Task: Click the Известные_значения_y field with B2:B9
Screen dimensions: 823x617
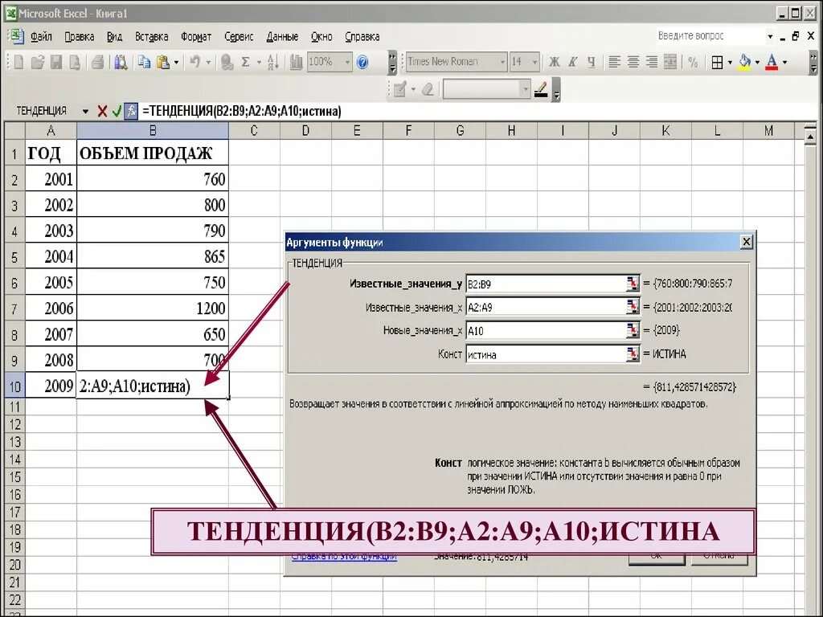Action: pos(546,284)
